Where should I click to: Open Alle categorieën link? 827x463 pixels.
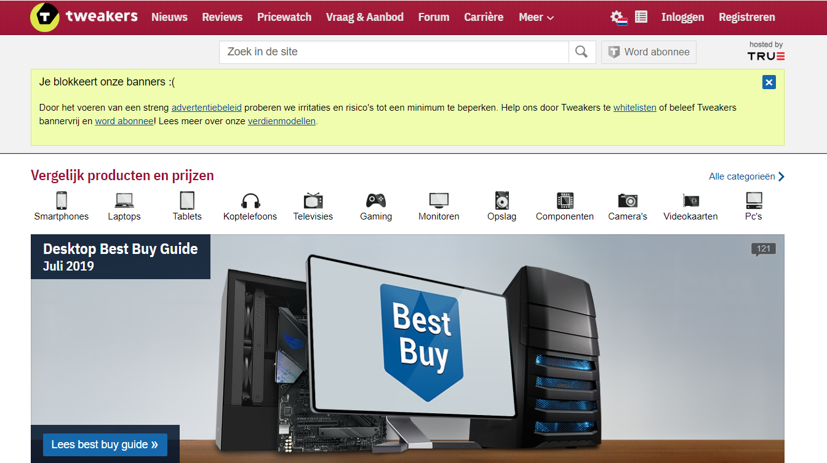[746, 176]
